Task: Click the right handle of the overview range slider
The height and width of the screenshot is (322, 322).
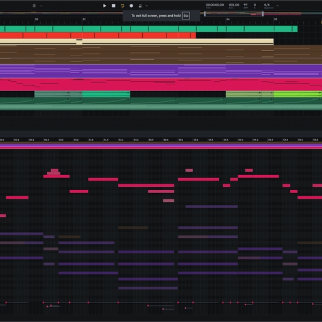Action: pyautogui.click(x=262, y=14)
